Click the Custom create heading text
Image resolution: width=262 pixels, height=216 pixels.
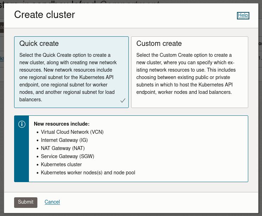coord(159,43)
